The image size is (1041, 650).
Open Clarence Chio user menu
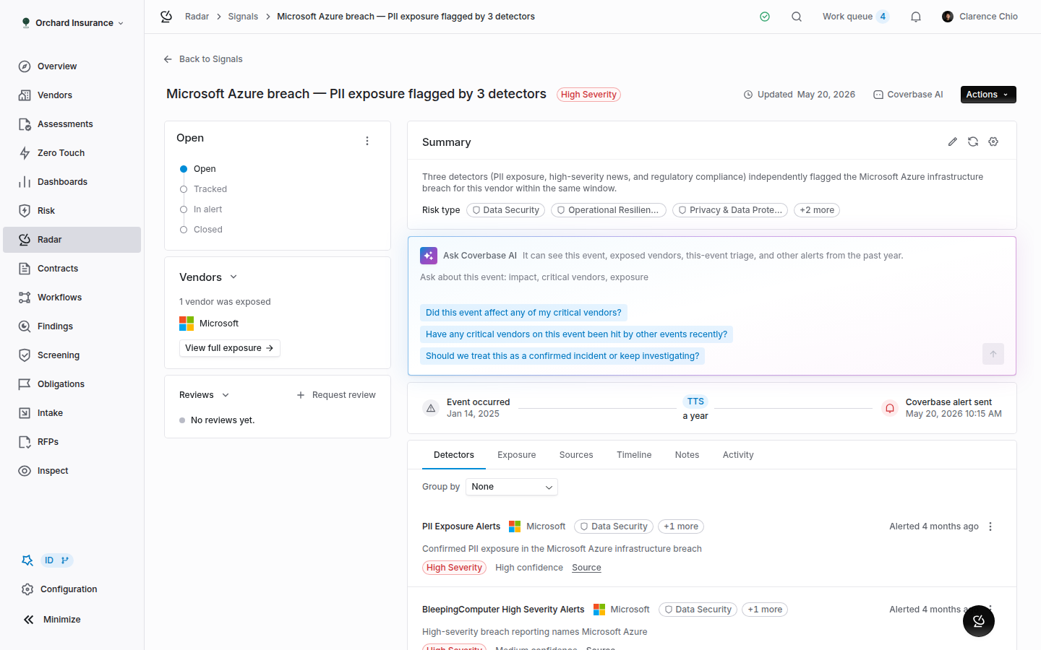click(980, 17)
